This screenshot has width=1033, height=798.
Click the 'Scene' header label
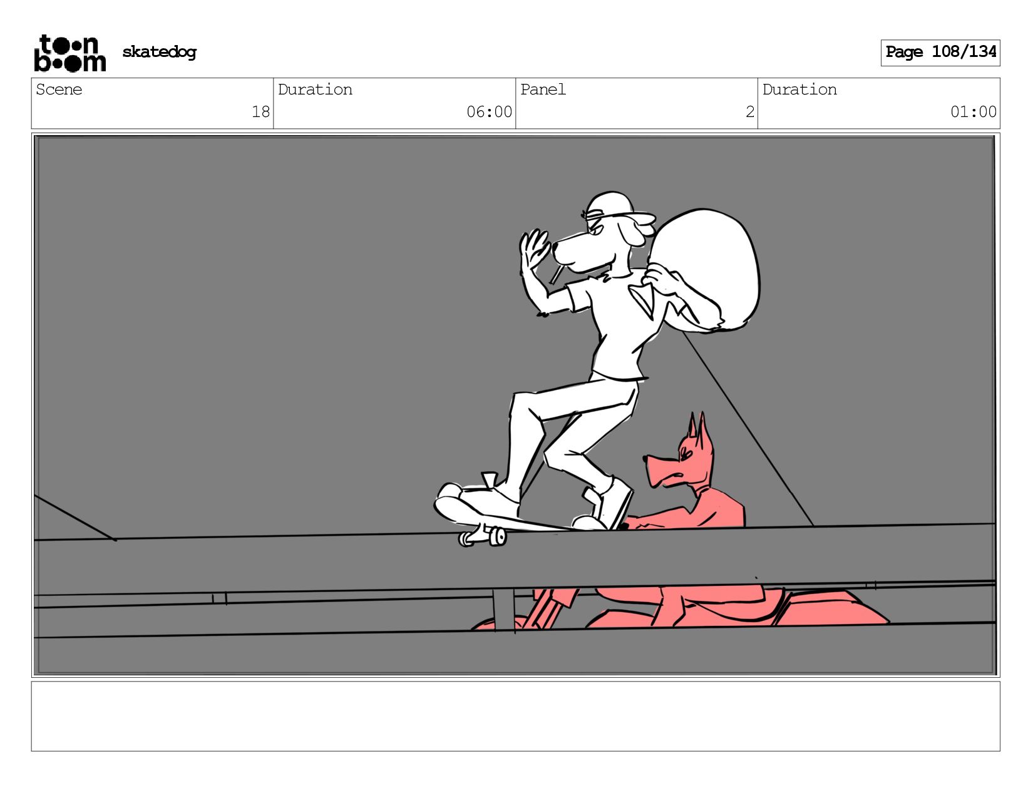click(x=59, y=90)
